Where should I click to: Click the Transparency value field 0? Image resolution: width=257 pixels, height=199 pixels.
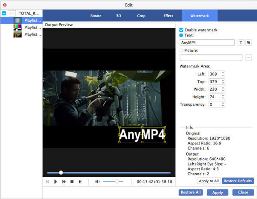(x=215, y=104)
